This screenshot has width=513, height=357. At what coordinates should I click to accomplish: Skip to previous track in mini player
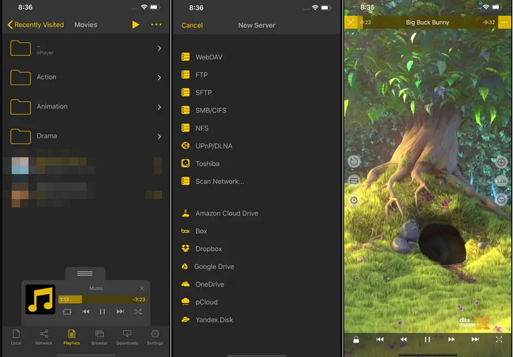point(85,311)
